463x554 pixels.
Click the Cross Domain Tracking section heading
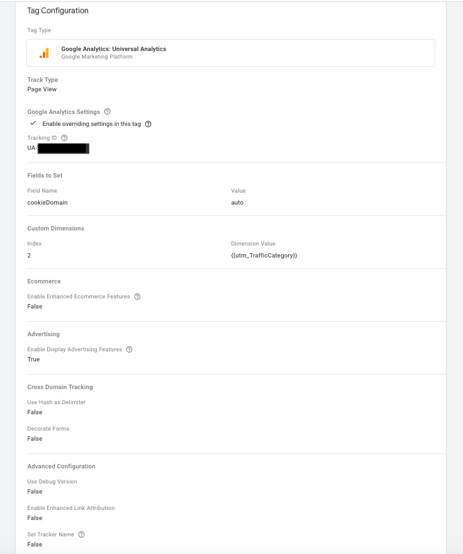(60, 387)
